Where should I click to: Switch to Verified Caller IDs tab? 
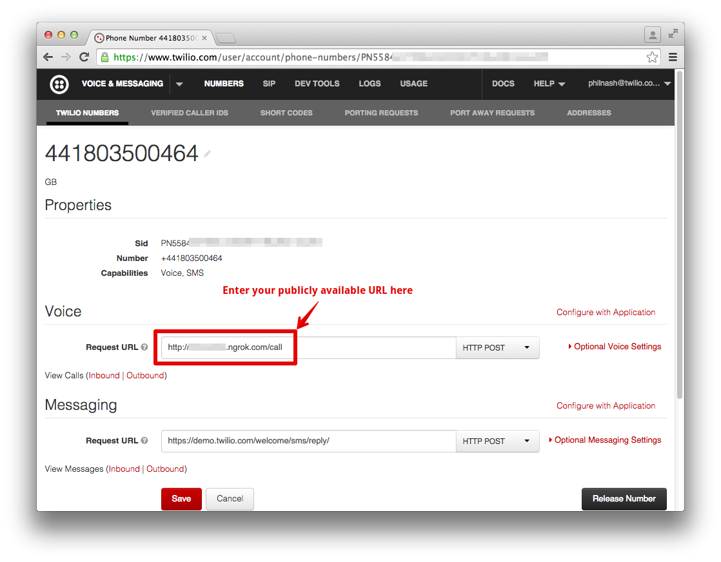tap(190, 113)
